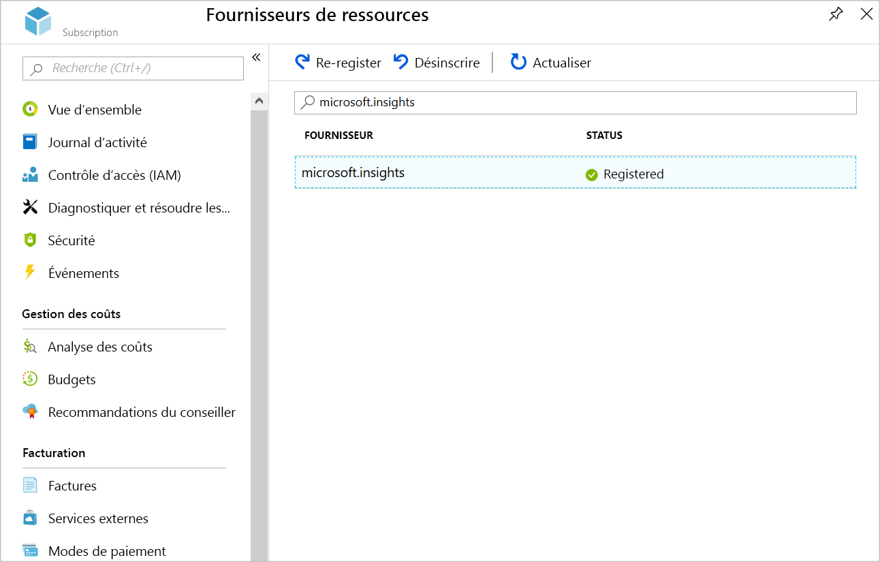Viewport: 880px width, 562px height.
Task: Open the Événements menu item
Action: pyautogui.click(x=83, y=273)
